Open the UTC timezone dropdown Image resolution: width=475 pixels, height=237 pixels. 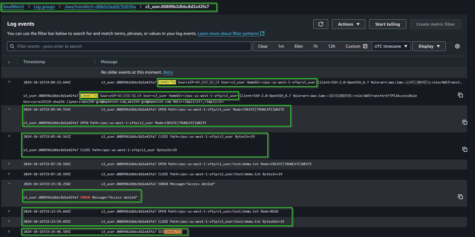click(391, 46)
